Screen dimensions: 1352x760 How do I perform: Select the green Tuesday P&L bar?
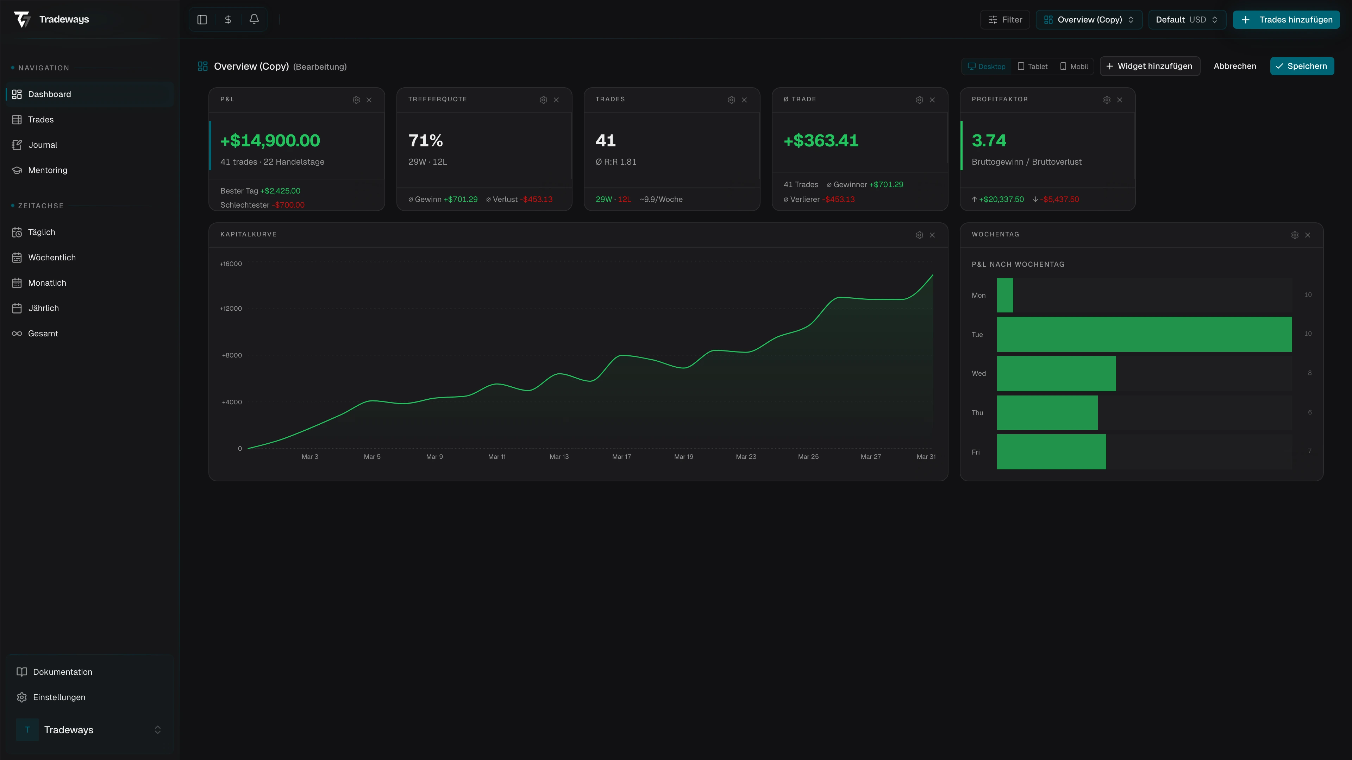(1144, 334)
